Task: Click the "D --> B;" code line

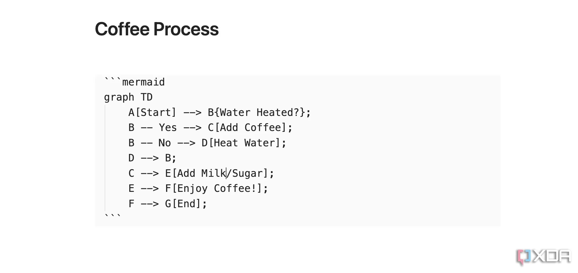Action: pos(152,158)
